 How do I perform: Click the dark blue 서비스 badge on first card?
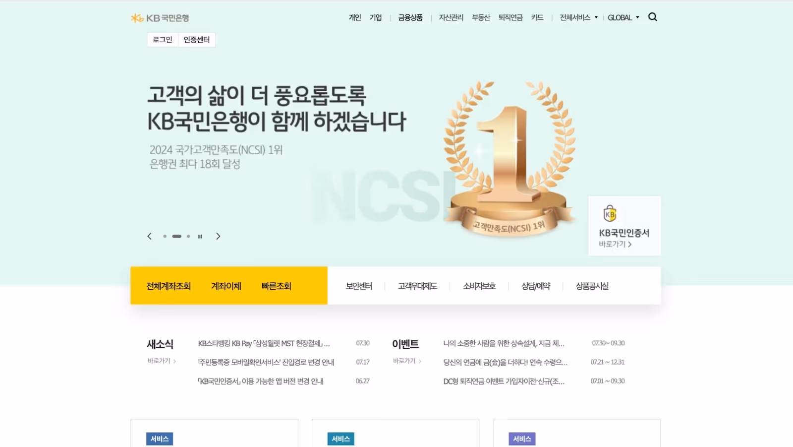[160, 439]
